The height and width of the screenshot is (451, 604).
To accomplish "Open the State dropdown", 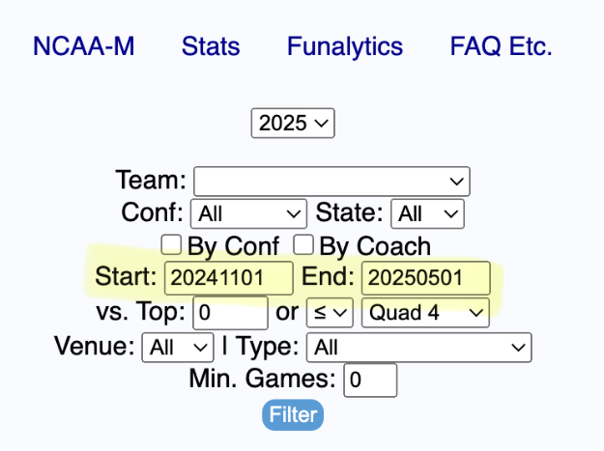I will pyautogui.click(x=430, y=213).
